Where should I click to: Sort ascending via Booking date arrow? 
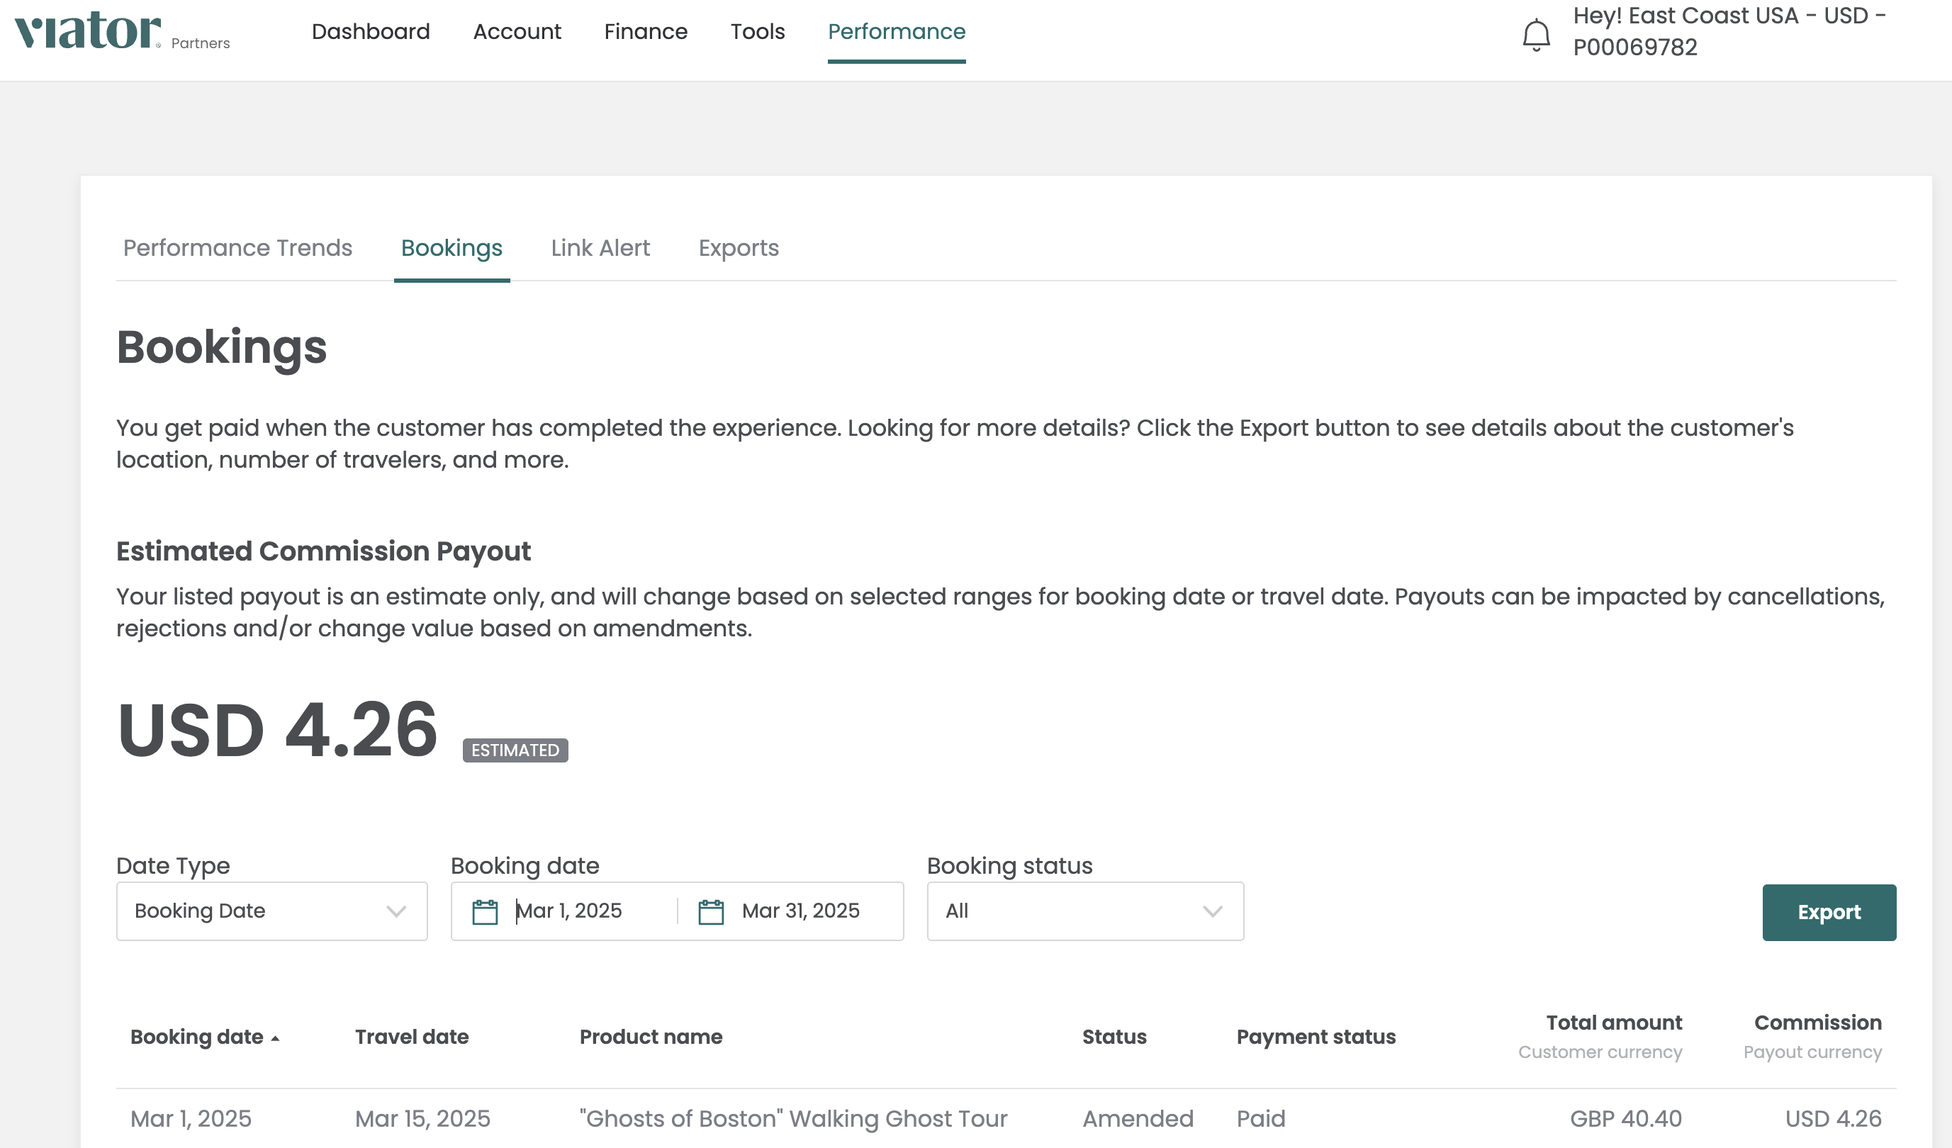275,1038
